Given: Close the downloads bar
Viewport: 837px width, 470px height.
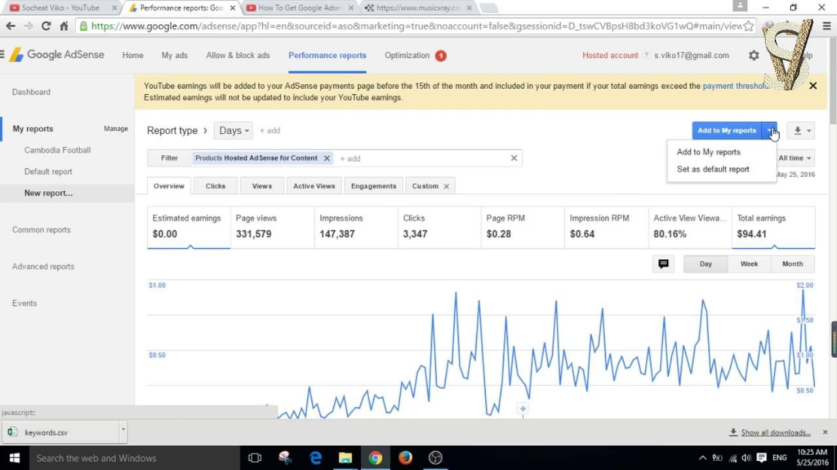Looking at the screenshot, I should 825,432.
